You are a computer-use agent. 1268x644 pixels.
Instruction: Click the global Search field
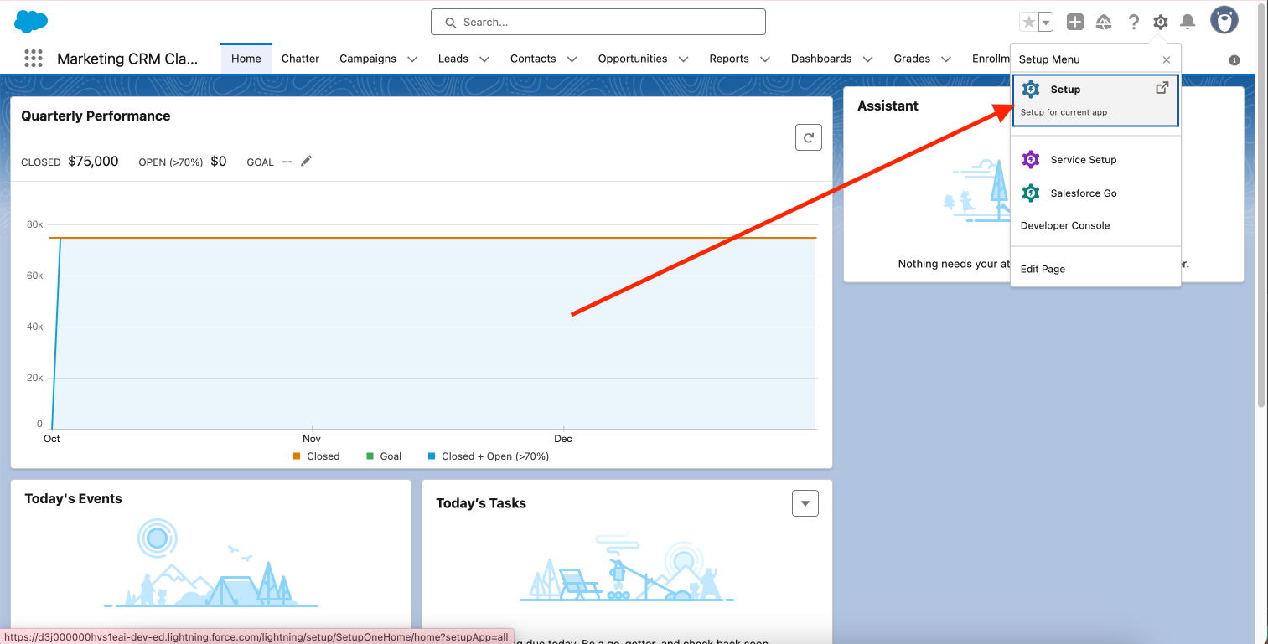pos(598,22)
